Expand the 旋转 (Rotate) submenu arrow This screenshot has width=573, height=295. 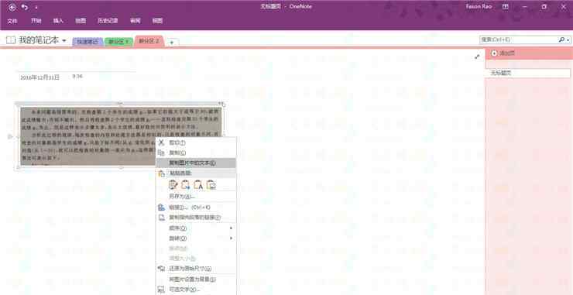231,238
